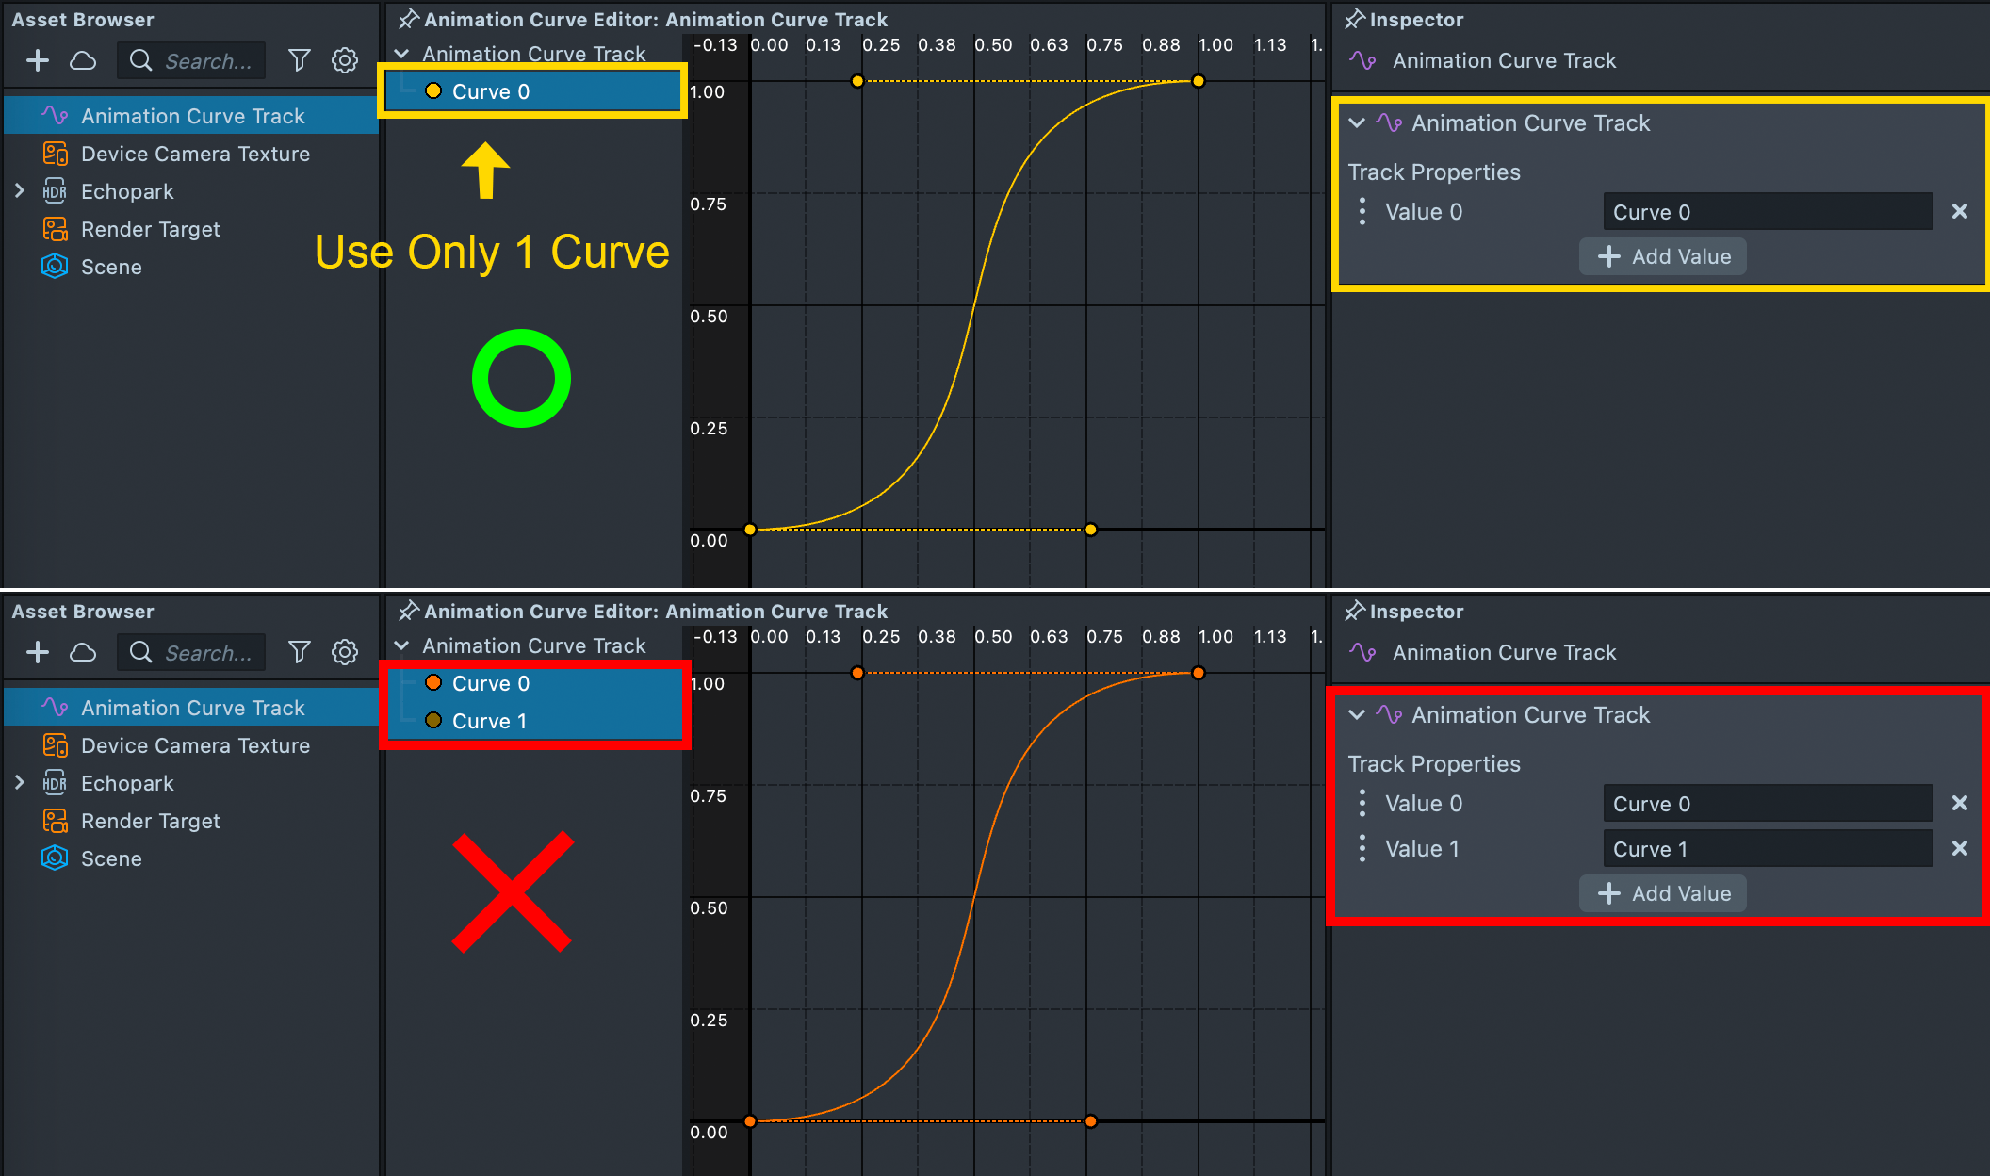Click Add Value button in bottom Inspector
This screenshot has width=1990, height=1176.
[x=1663, y=893]
